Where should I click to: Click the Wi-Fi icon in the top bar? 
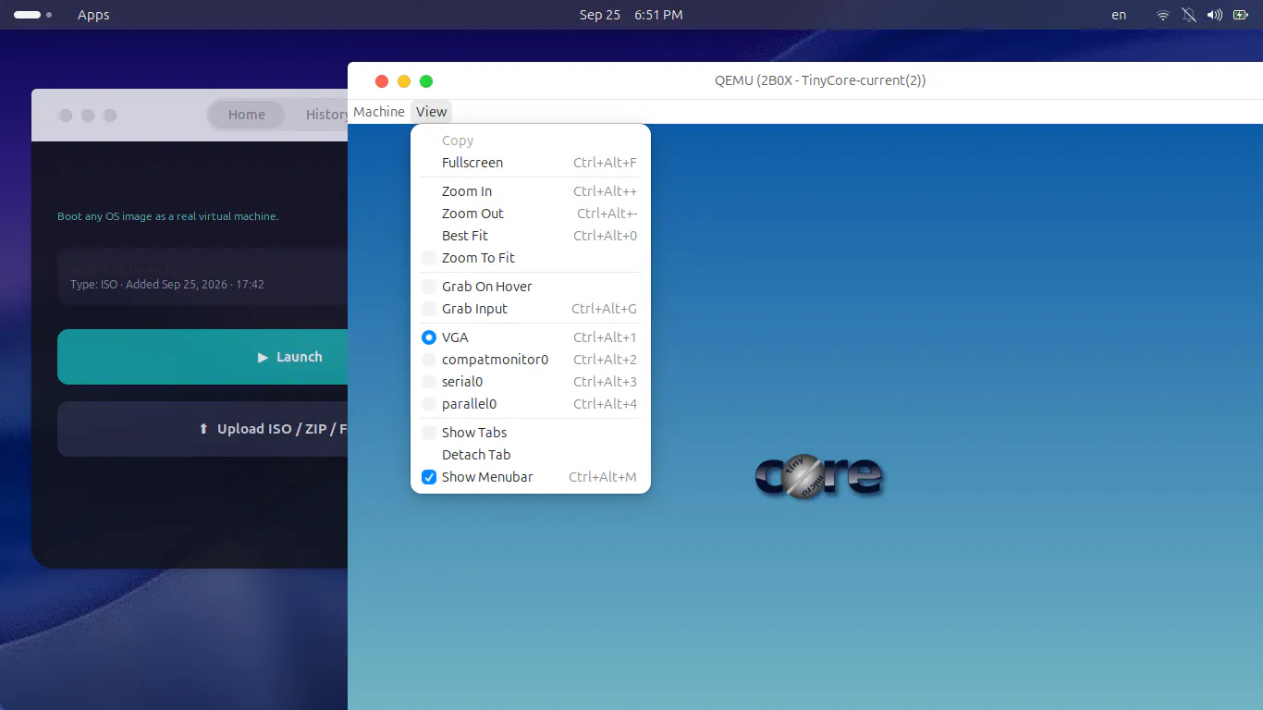click(1163, 15)
